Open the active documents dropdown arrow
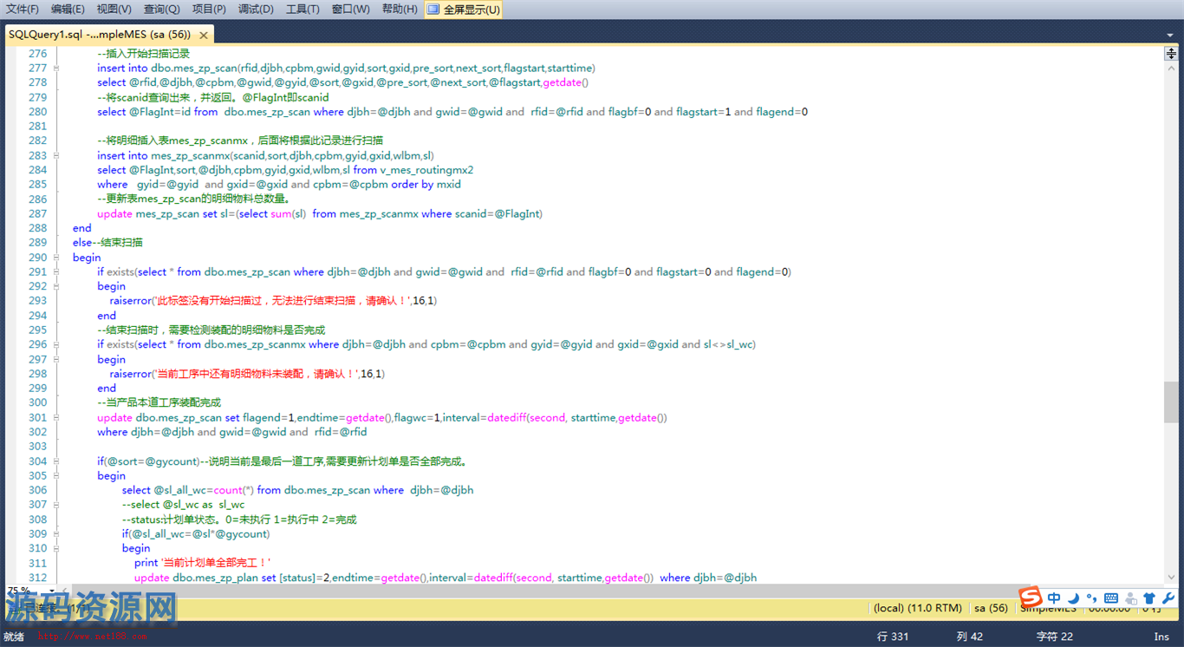Viewport: 1184px width, 647px height. (x=1170, y=36)
